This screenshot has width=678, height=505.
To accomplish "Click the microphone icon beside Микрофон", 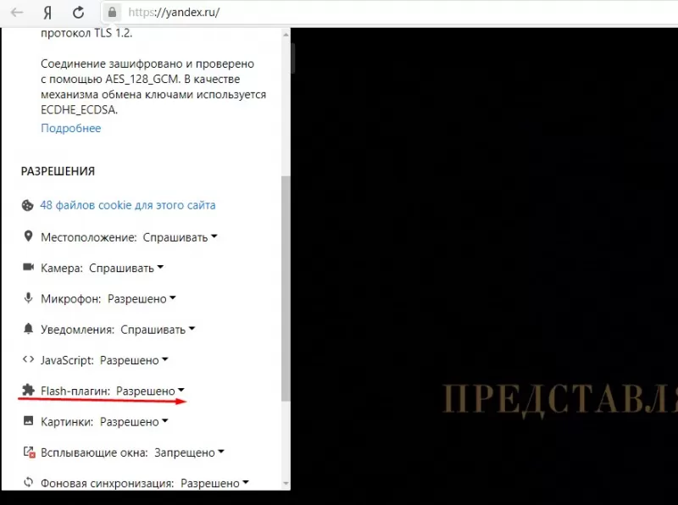I will click(x=28, y=298).
